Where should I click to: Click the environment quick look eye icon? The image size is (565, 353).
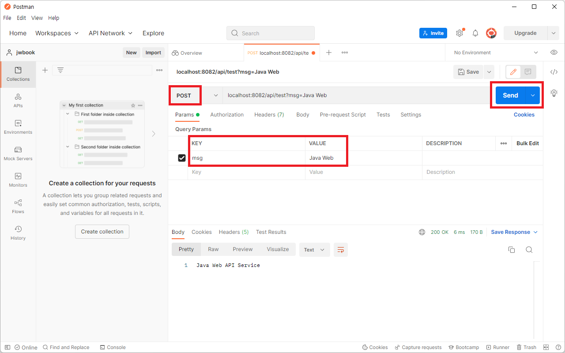554,53
